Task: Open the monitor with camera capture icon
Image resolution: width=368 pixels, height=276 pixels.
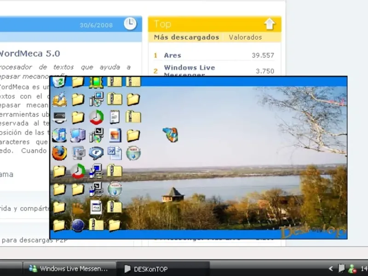Action: pyautogui.click(x=78, y=153)
